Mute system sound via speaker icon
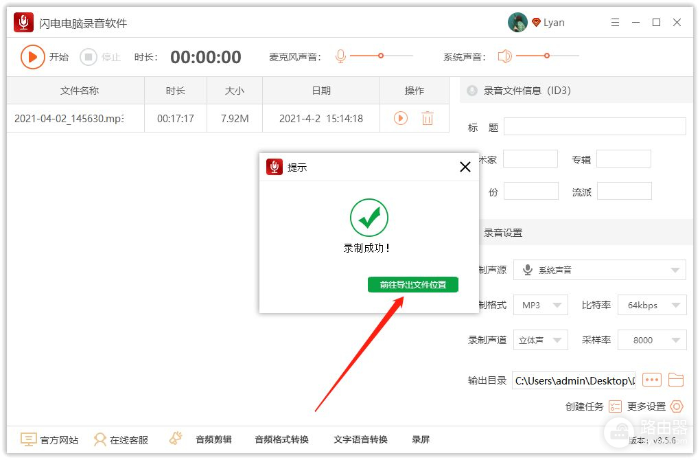The image size is (700, 460). 504,56
